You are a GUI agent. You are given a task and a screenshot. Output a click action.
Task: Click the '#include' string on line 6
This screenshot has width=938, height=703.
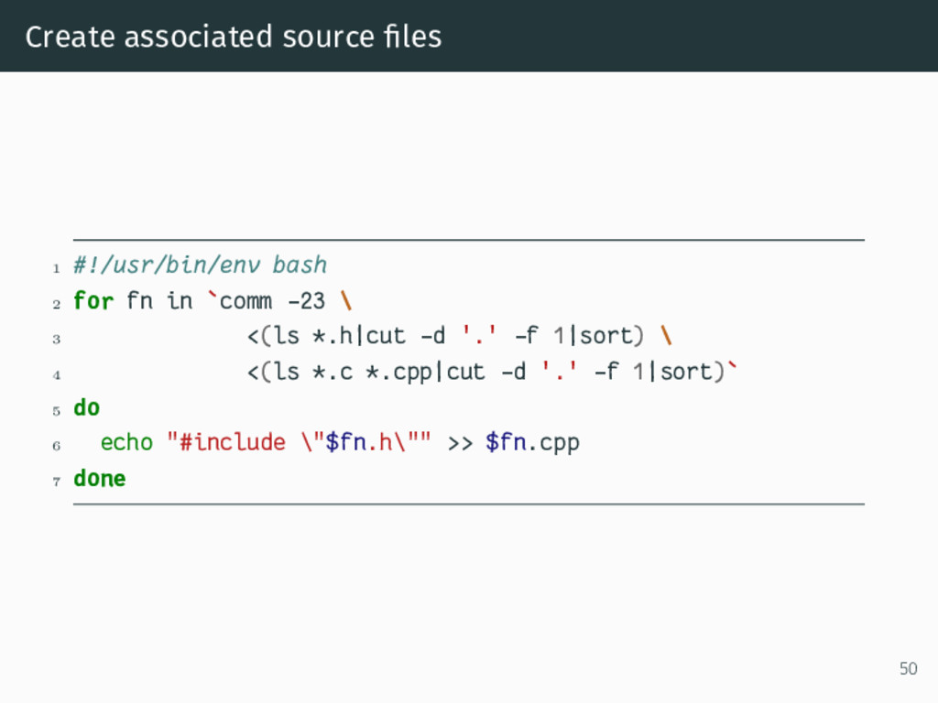point(232,442)
